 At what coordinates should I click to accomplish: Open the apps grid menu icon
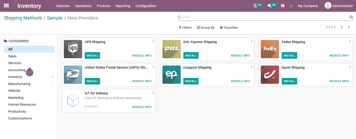point(6,5)
